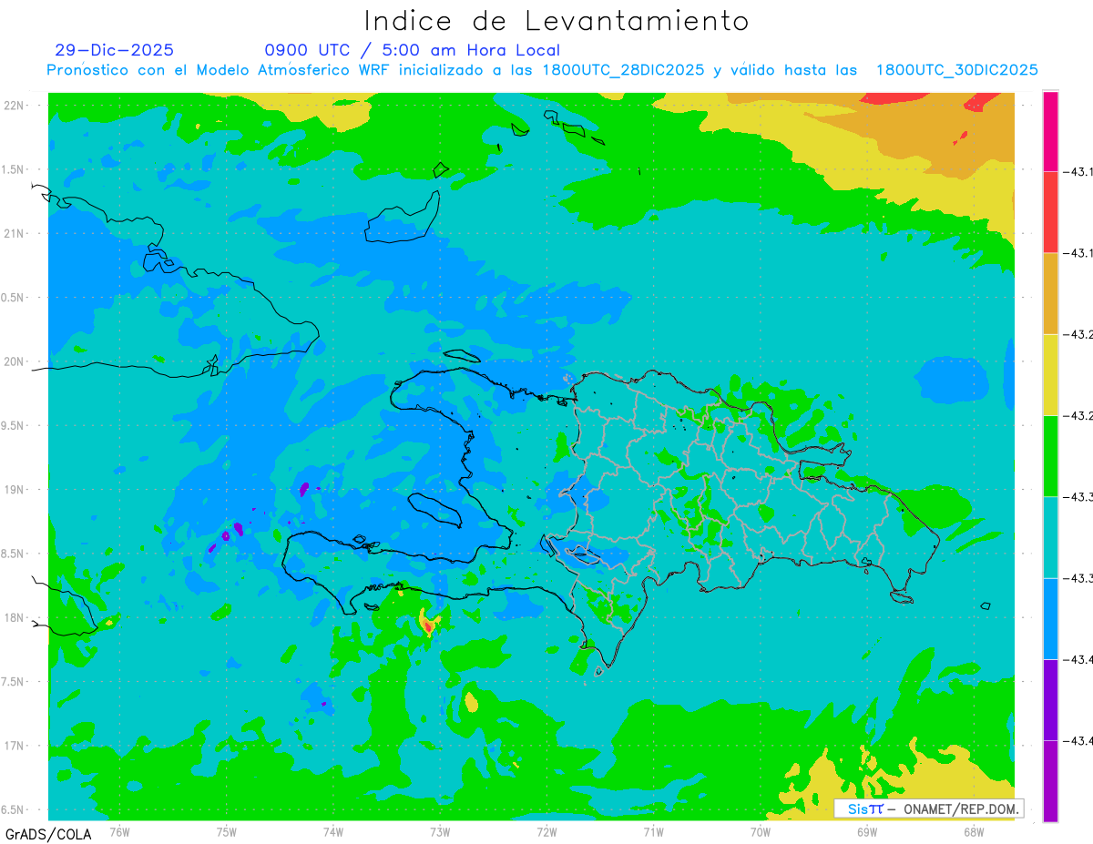Select the yellow segment in the legend bar
Image resolution: width=1093 pixels, height=844 pixels.
point(1050,374)
